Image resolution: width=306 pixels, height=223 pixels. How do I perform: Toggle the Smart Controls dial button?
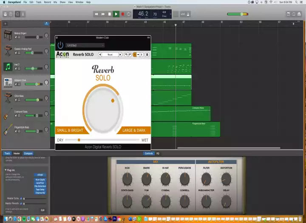tap(17, 14)
